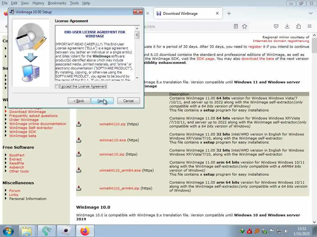Click the volume speaker tray icon

(x=286, y=231)
